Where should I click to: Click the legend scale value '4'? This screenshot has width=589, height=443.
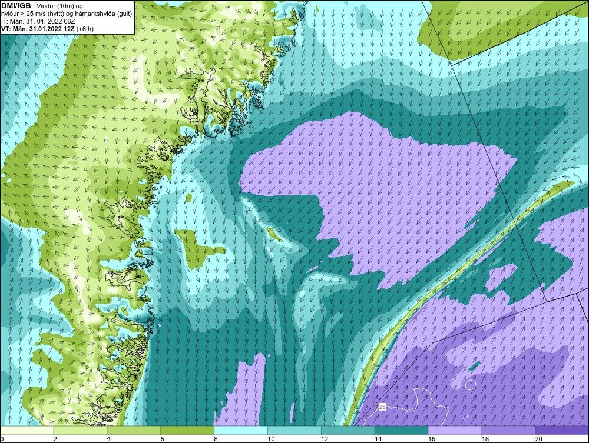108,439
